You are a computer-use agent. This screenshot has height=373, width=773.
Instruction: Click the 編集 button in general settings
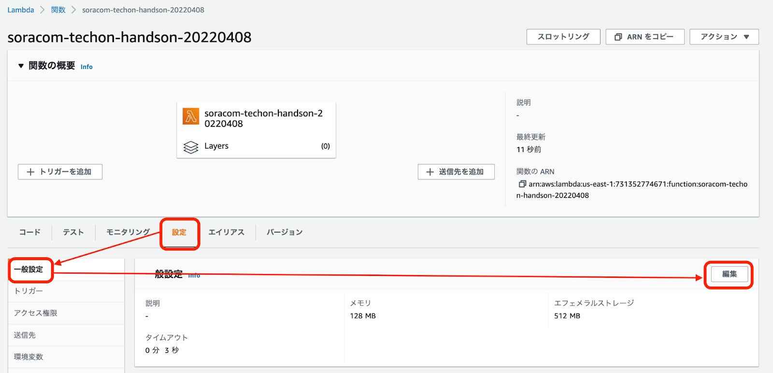click(730, 274)
